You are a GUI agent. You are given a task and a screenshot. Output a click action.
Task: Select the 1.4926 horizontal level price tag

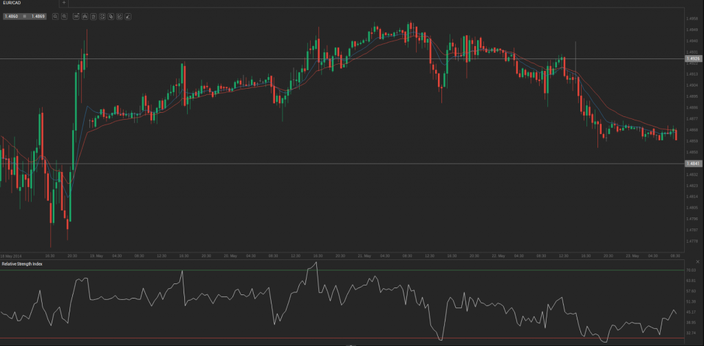[x=693, y=59]
